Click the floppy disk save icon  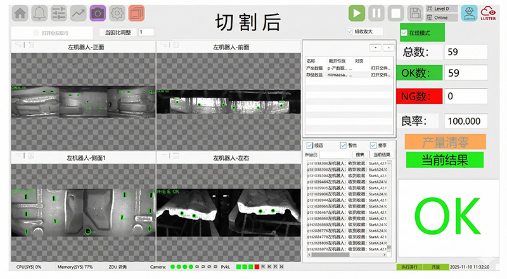click(x=416, y=13)
